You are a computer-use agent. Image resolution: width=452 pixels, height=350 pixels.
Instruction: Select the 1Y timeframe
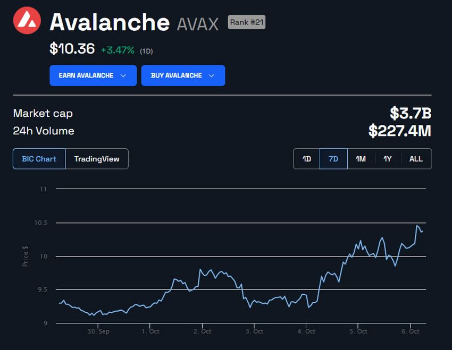point(388,159)
